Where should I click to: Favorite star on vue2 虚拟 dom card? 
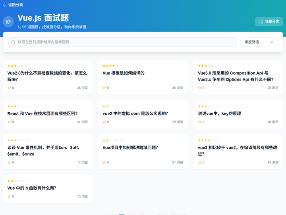104,122
